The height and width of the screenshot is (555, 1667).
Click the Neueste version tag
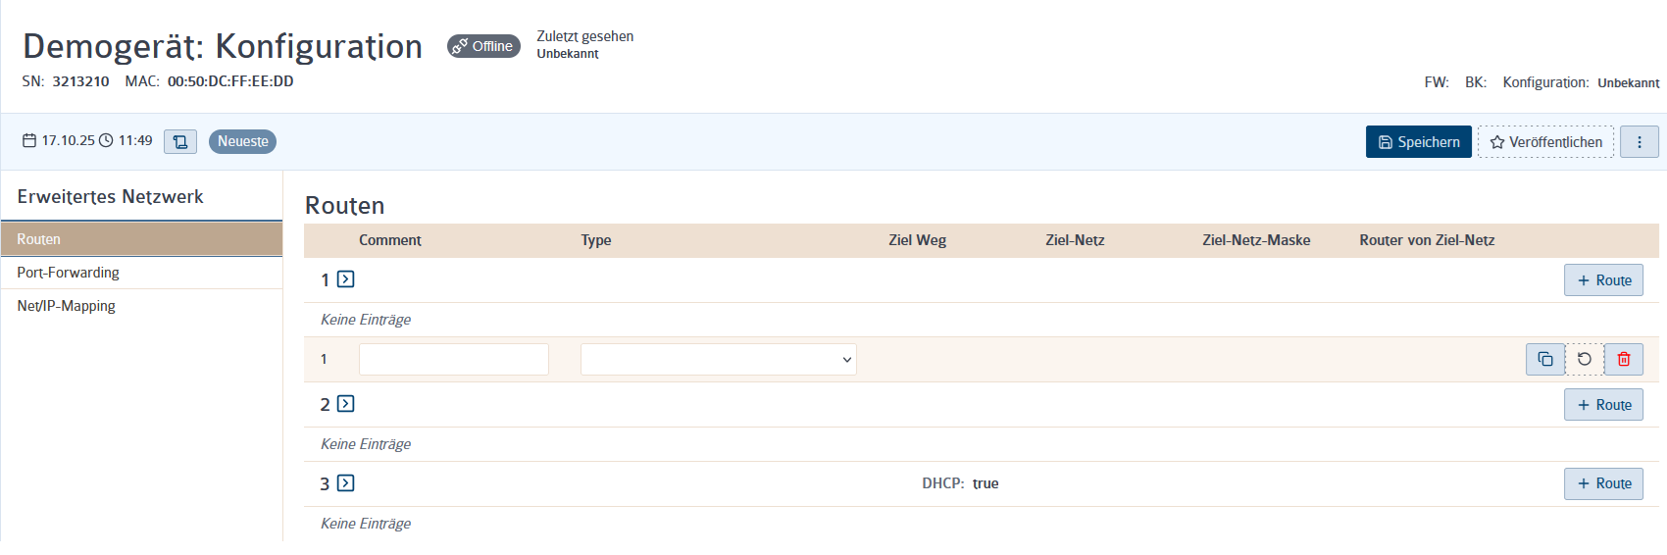[242, 142]
